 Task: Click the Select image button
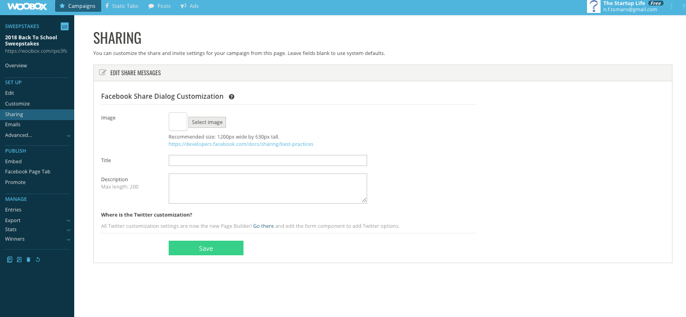point(207,122)
